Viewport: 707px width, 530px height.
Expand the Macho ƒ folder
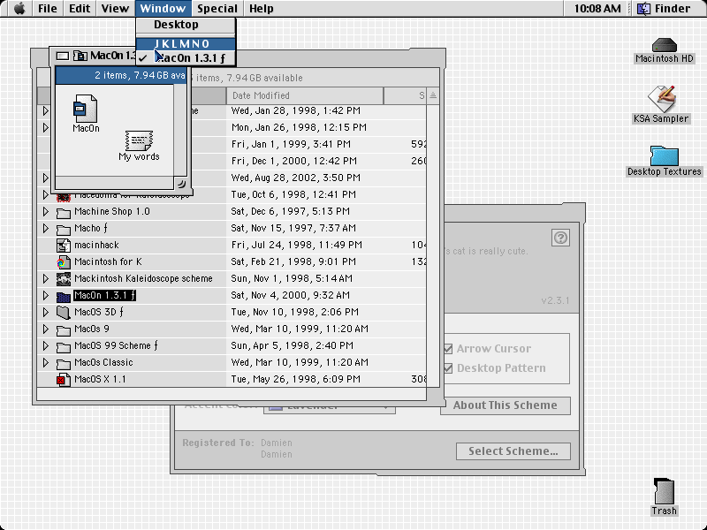46,228
